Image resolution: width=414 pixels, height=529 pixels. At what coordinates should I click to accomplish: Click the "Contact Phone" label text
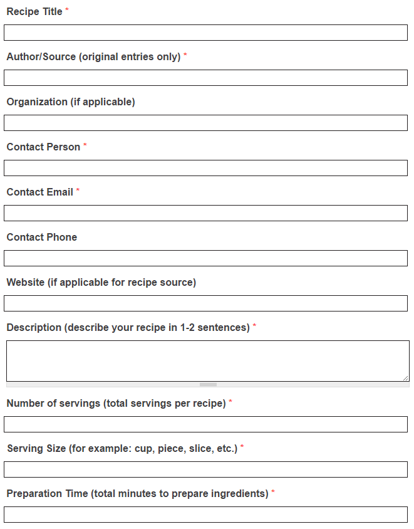pyautogui.click(x=42, y=238)
